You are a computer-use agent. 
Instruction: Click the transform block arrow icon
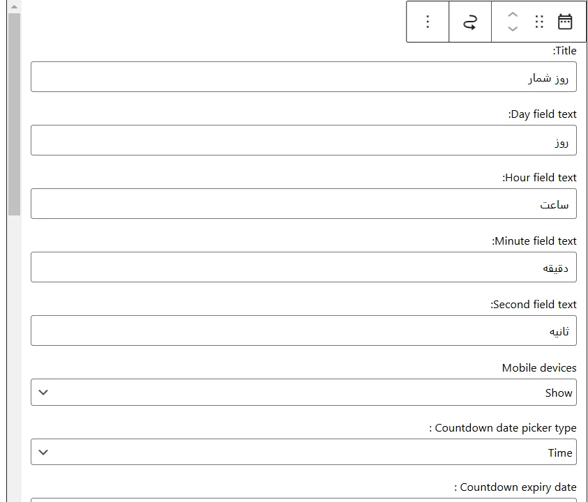[470, 22]
